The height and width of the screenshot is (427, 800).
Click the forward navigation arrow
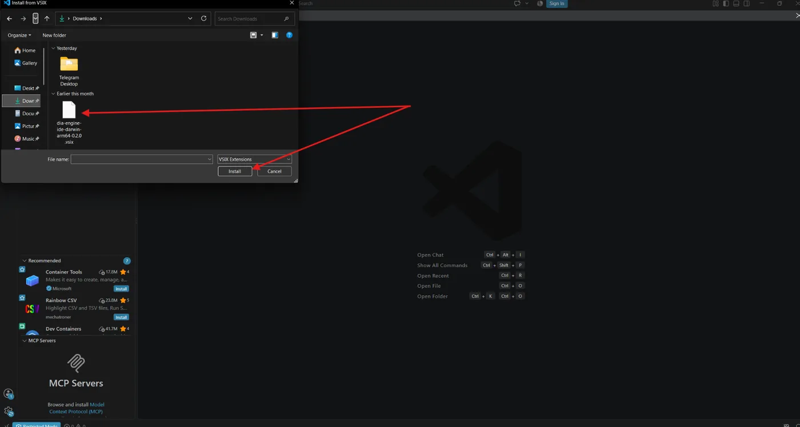[23, 19]
